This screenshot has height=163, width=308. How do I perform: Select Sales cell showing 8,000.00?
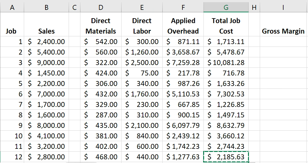(x=46, y=125)
